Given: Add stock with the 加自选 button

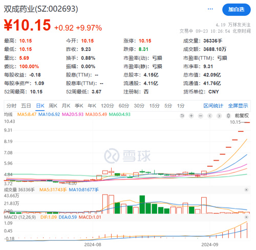Looking at the screenshot, I should point(237,10).
